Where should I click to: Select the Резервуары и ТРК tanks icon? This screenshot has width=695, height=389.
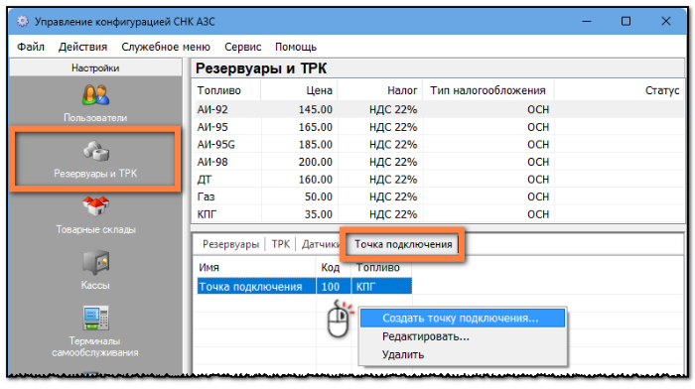(95, 152)
